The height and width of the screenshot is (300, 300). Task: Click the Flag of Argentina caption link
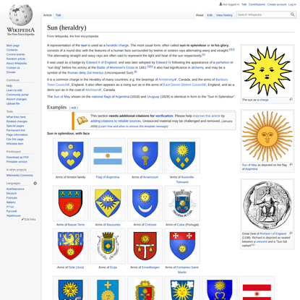pos(108,177)
